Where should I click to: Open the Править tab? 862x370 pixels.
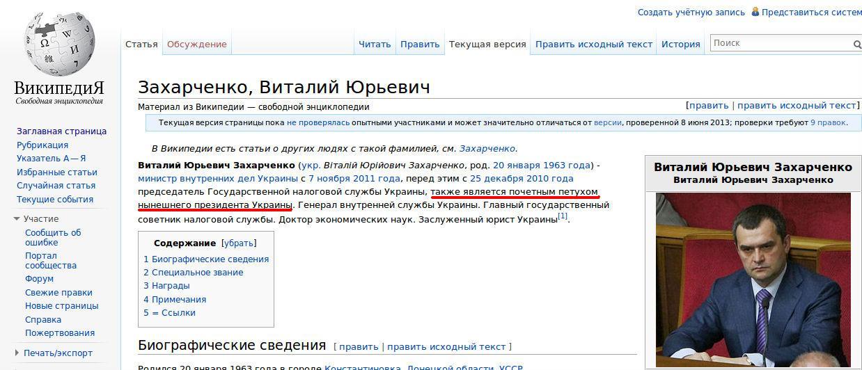[420, 44]
